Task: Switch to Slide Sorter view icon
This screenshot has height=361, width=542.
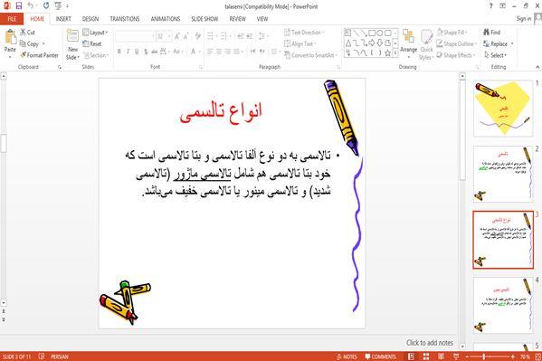Action: [426, 356]
